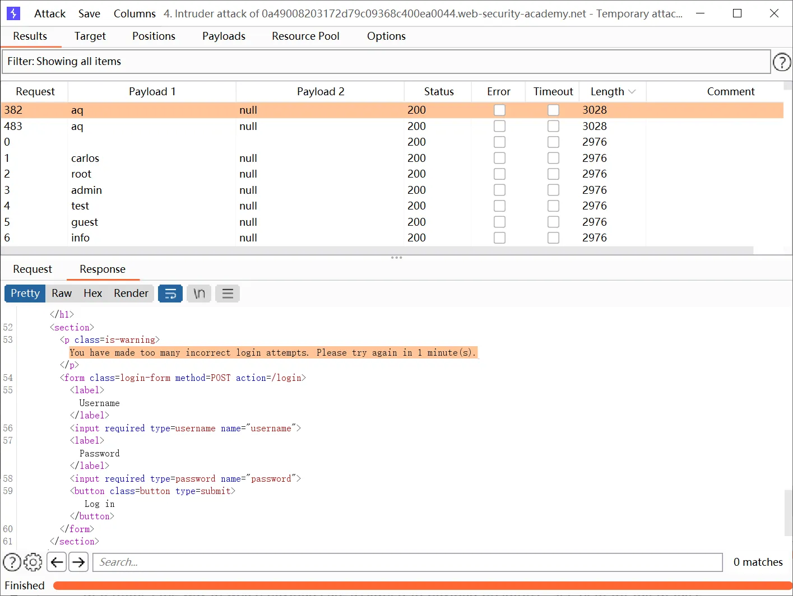The height and width of the screenshot is (596, 793).
Task: Select the carlos payload row
Action: 392,158
